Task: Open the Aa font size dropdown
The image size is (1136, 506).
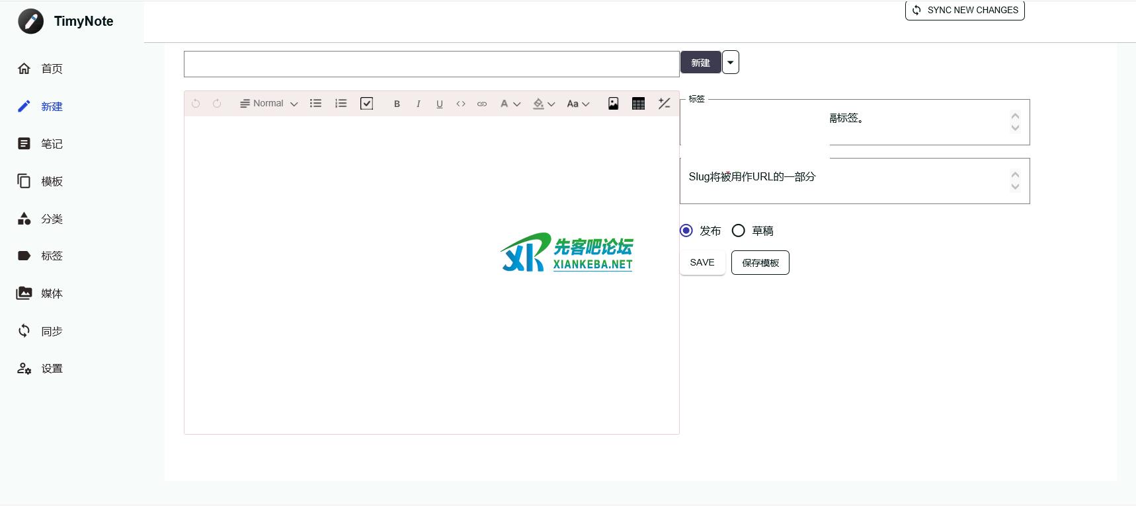Action: 578,104
